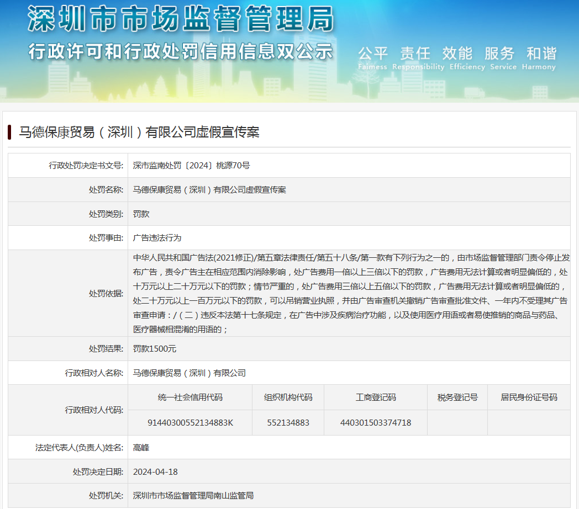The width and height of the screenshot is (579, 509).
Task: Click the dark red bar beside case heading
Action: pyautogui.click(x=10, y=132)
